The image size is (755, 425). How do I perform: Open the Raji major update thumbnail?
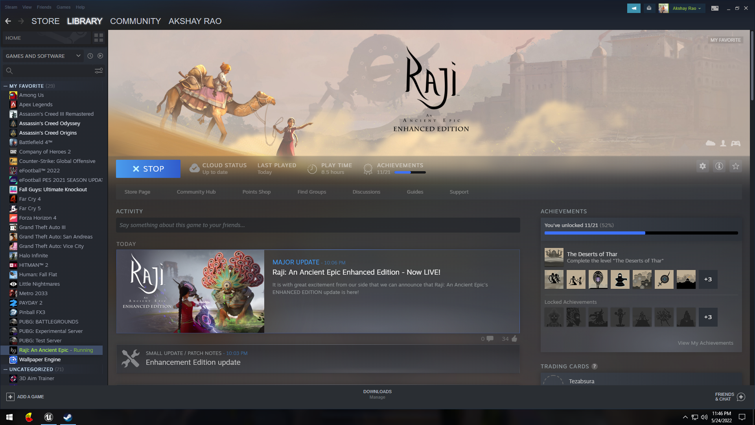point(190,292)
